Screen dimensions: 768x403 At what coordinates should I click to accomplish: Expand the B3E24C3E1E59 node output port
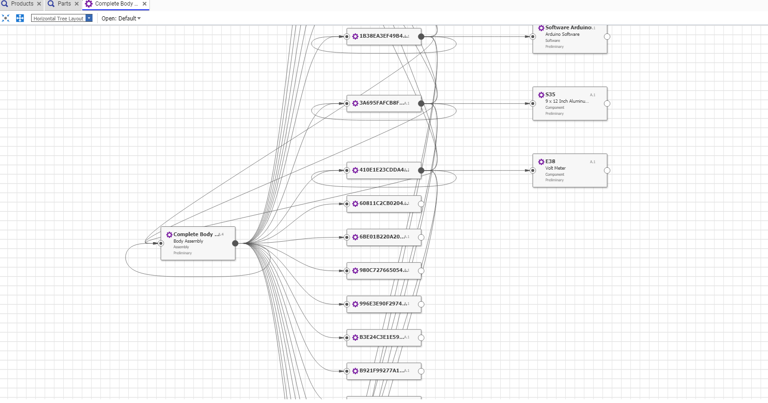click(x=421, y=337)
